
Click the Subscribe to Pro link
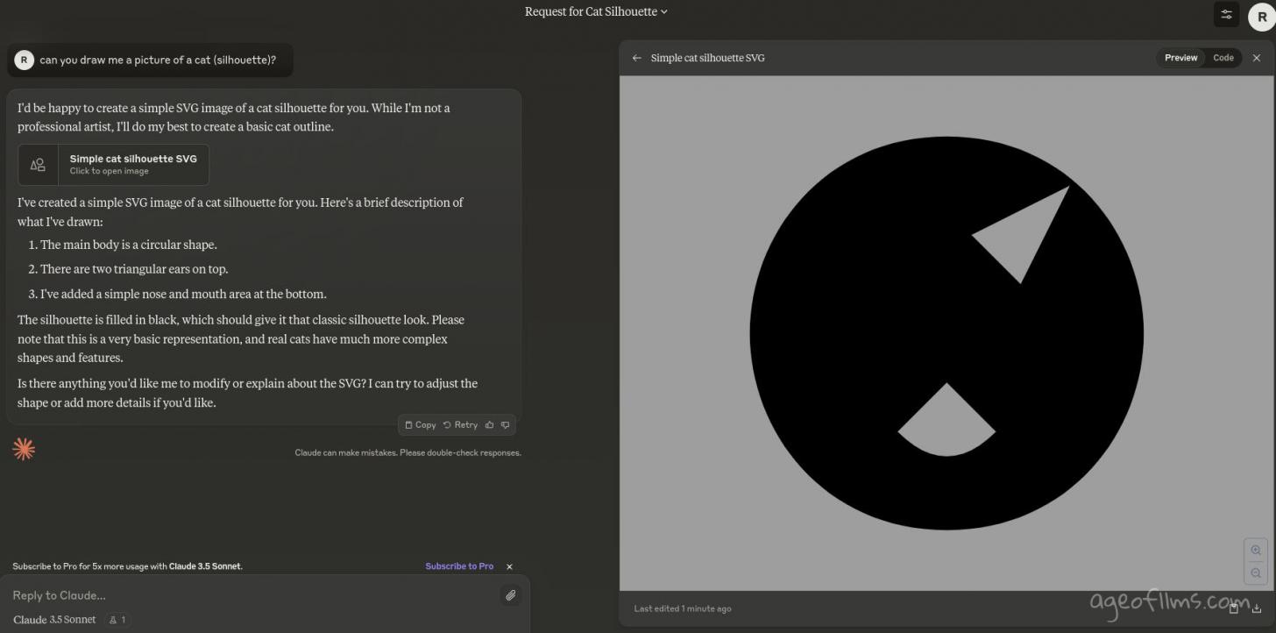459,566
